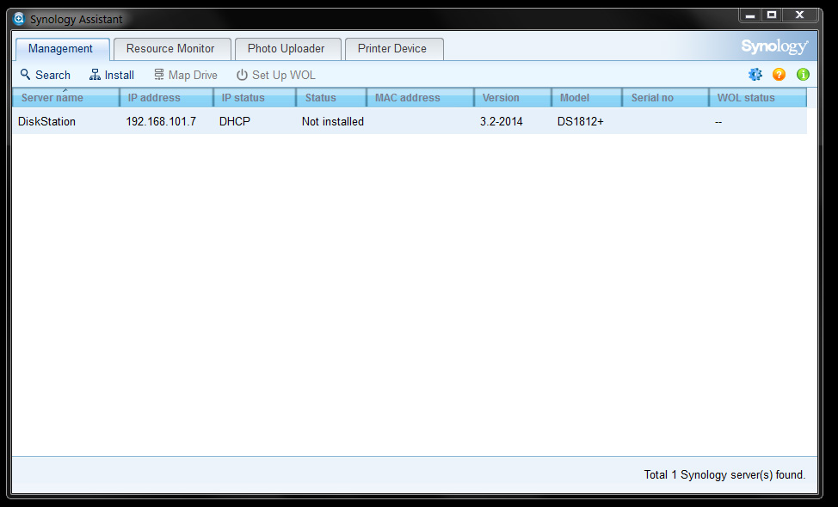
Task: Sort by the IP status column
Action: (255, 98)
